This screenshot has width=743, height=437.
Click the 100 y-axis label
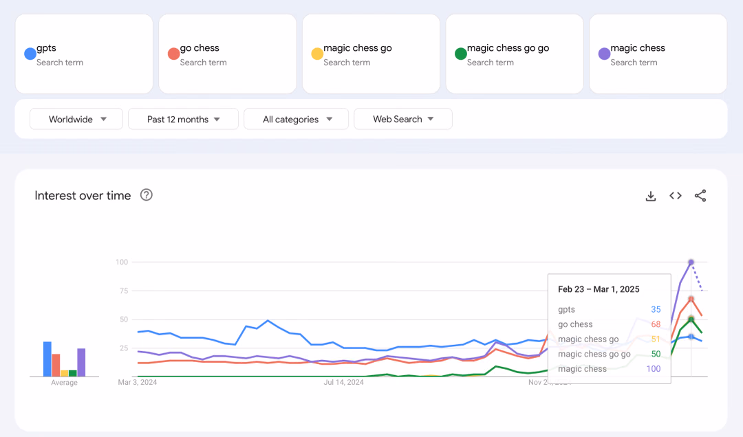click(122, 262)
